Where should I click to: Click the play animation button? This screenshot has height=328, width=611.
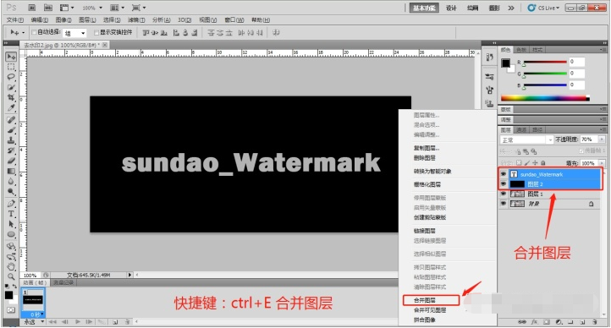[x=78, y=322]
